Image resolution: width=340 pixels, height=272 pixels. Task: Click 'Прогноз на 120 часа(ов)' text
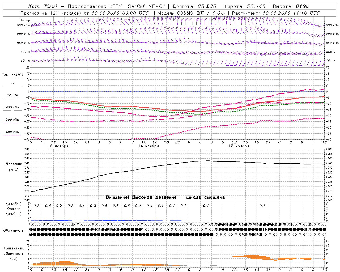(x=52, y=13)
